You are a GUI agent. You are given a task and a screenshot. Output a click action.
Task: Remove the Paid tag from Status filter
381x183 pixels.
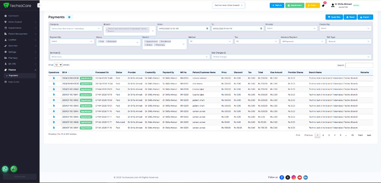(x=99, y=42)
